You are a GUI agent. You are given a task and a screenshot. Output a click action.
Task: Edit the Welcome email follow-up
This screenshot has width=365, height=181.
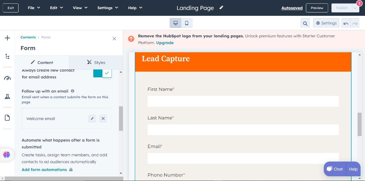pos(92,118)
